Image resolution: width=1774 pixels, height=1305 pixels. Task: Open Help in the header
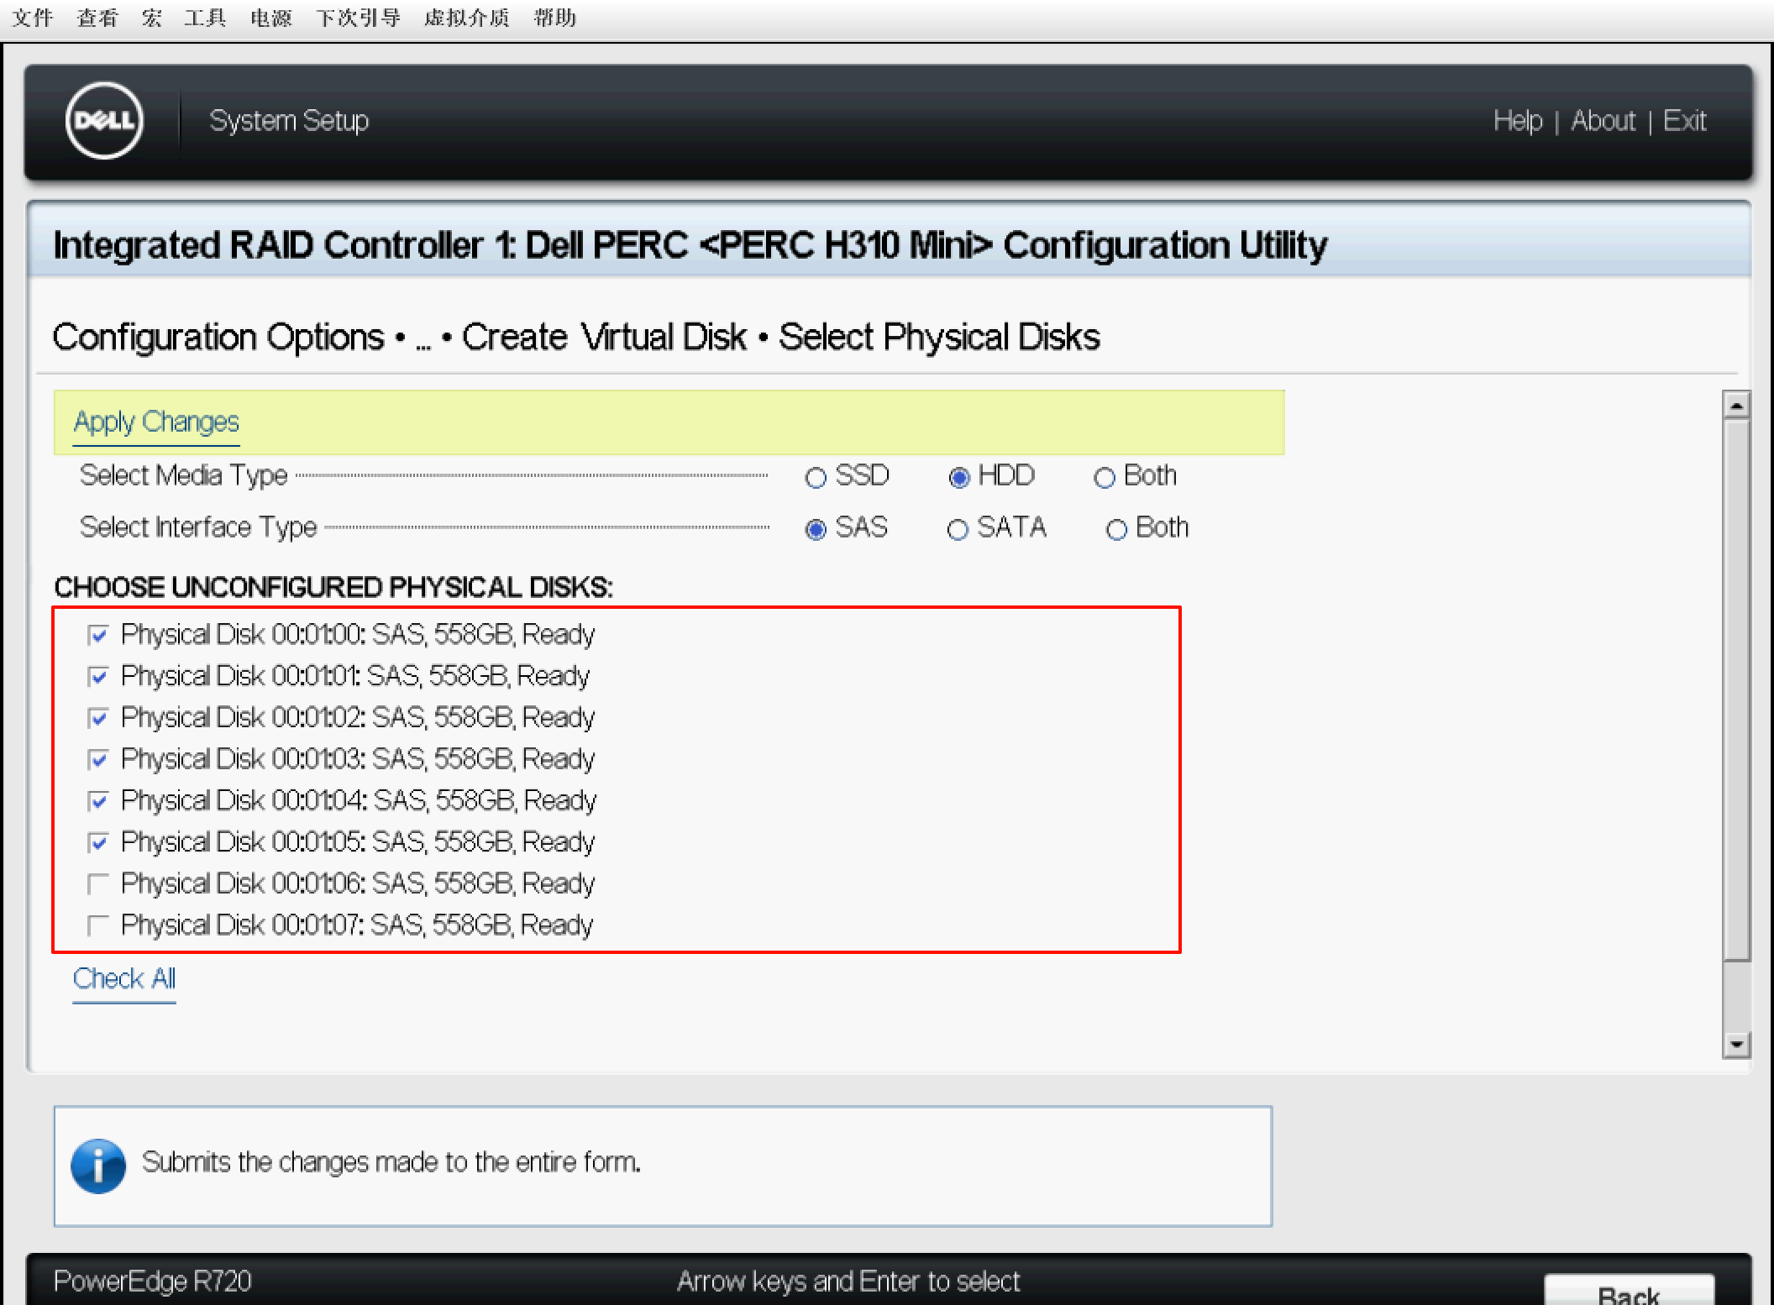(1518, 121)
